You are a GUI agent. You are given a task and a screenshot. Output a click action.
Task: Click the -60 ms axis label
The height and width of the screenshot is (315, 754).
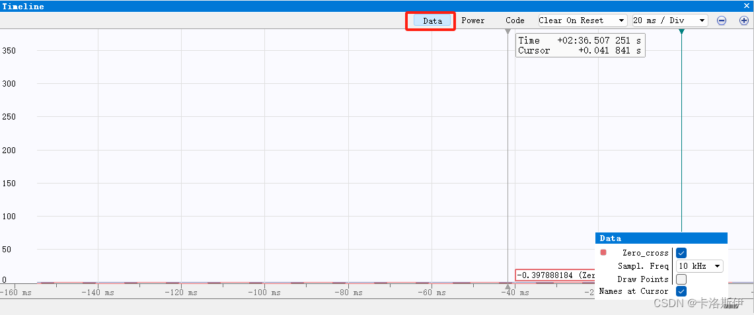[x=432, y=293]
